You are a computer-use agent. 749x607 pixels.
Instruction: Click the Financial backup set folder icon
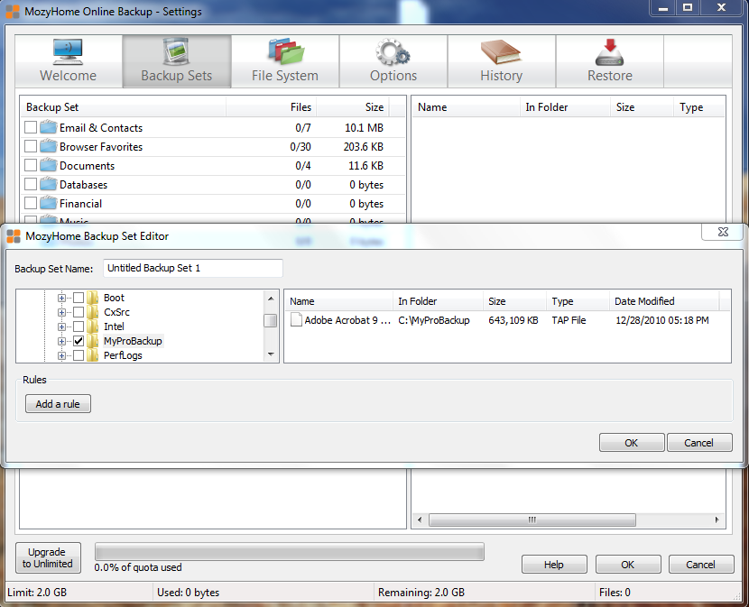(48, 203)
